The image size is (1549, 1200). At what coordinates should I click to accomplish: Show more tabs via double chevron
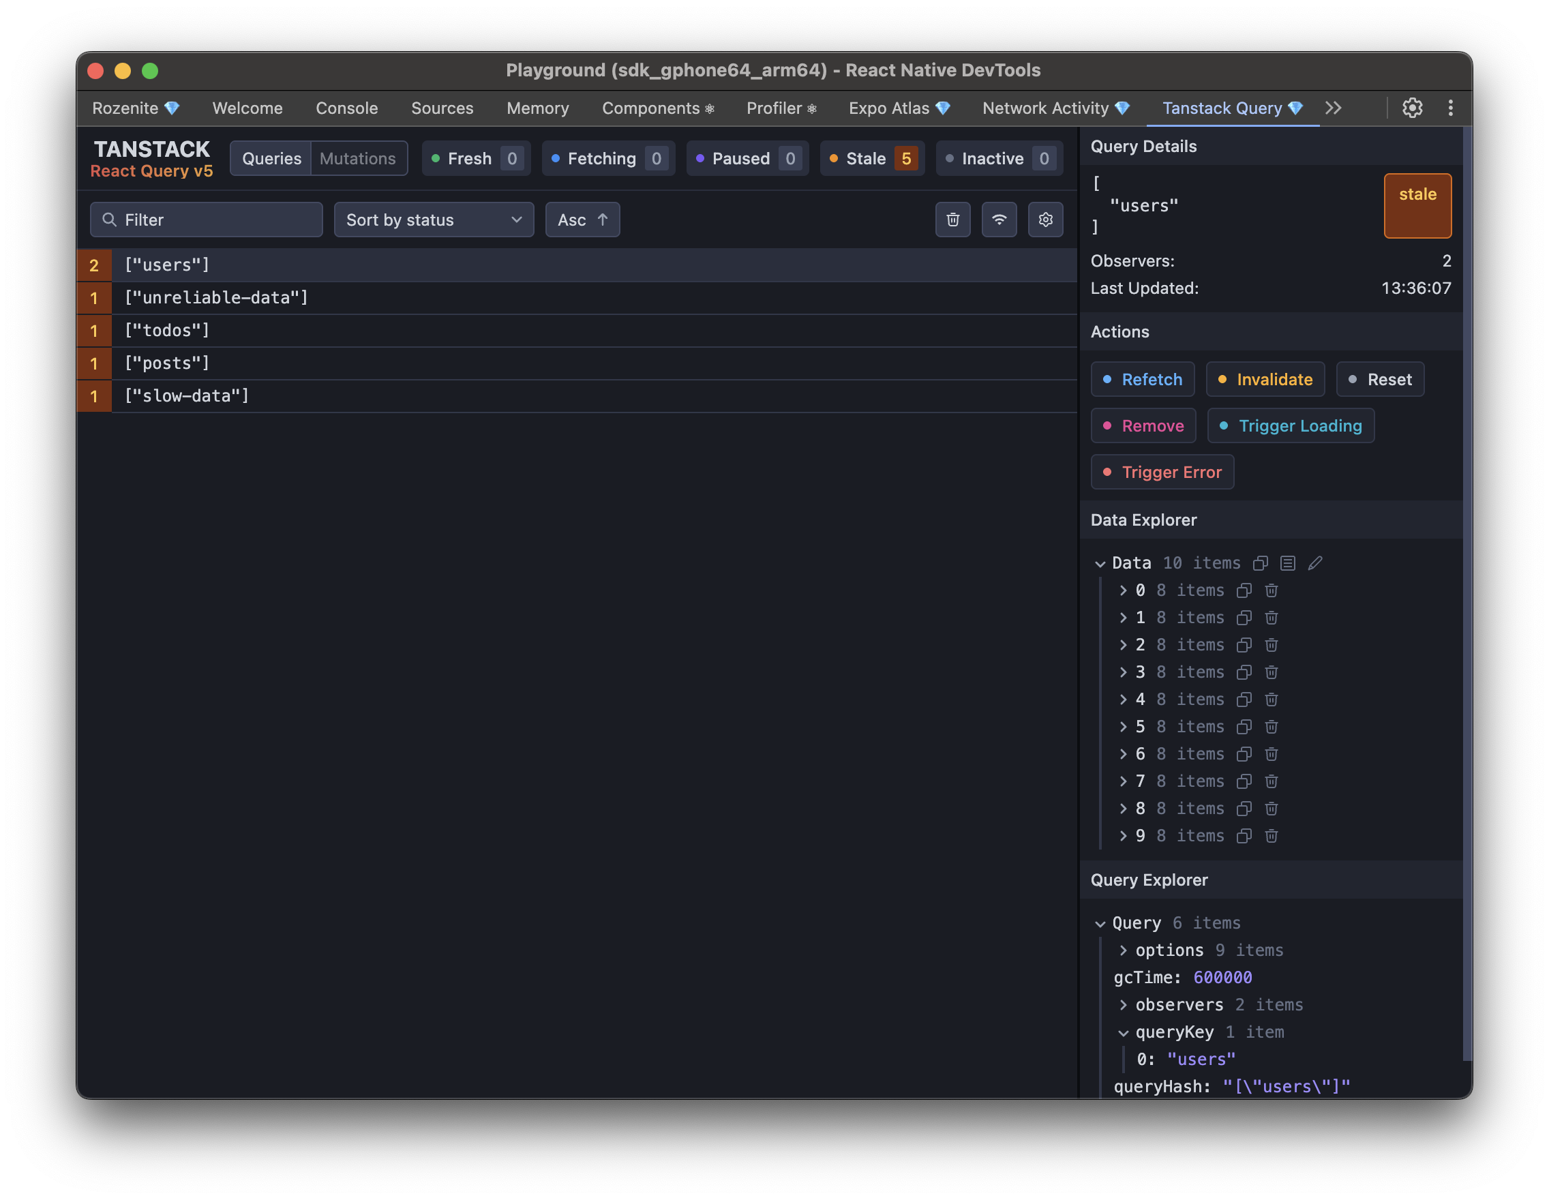(x=1333, y=108)
